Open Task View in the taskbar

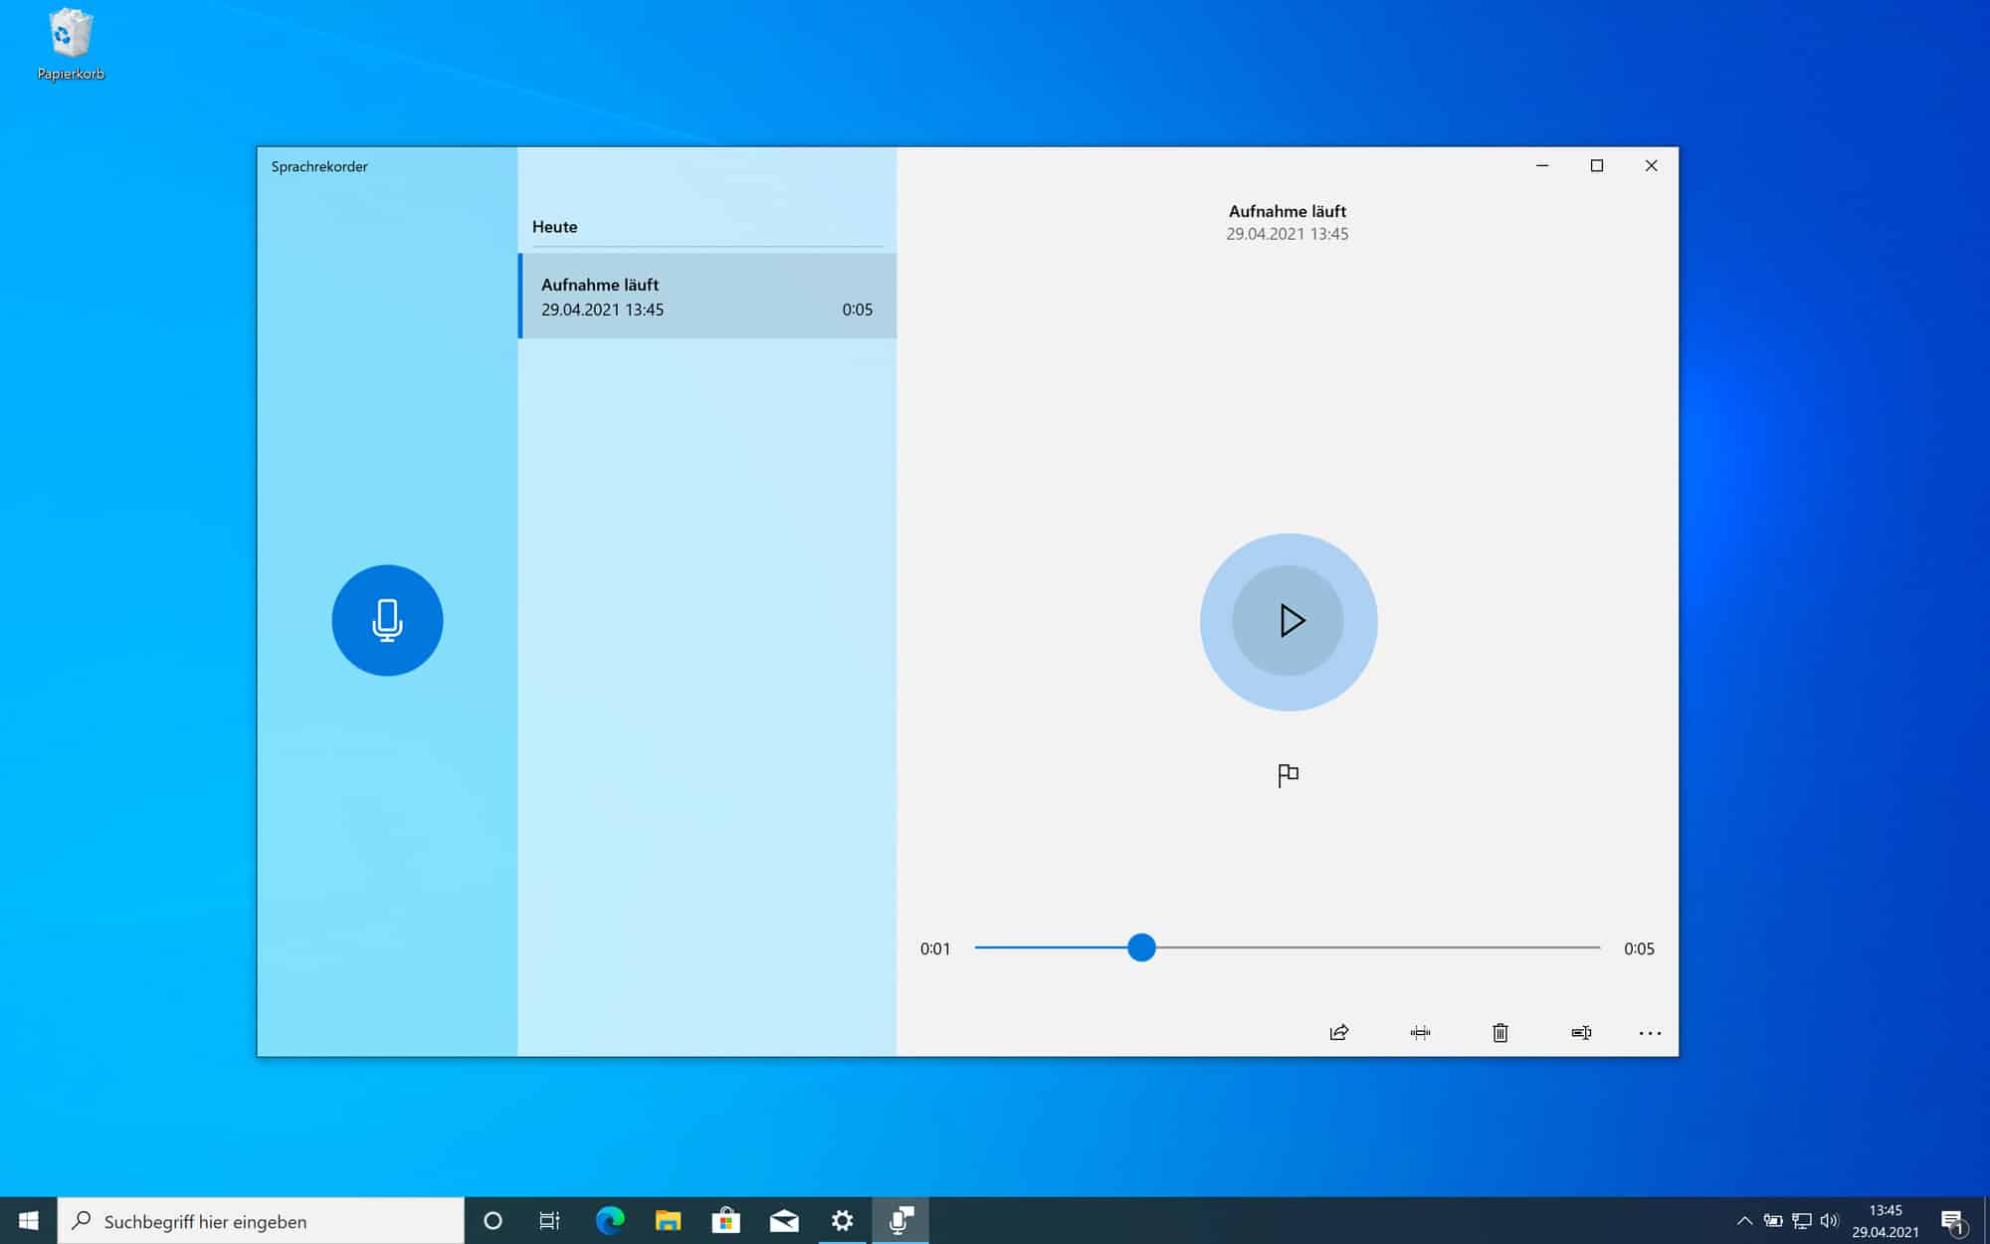(x=549, y=1220)
